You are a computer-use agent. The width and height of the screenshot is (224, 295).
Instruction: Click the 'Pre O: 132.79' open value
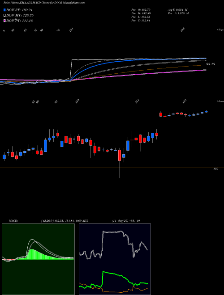pos(141,9)
